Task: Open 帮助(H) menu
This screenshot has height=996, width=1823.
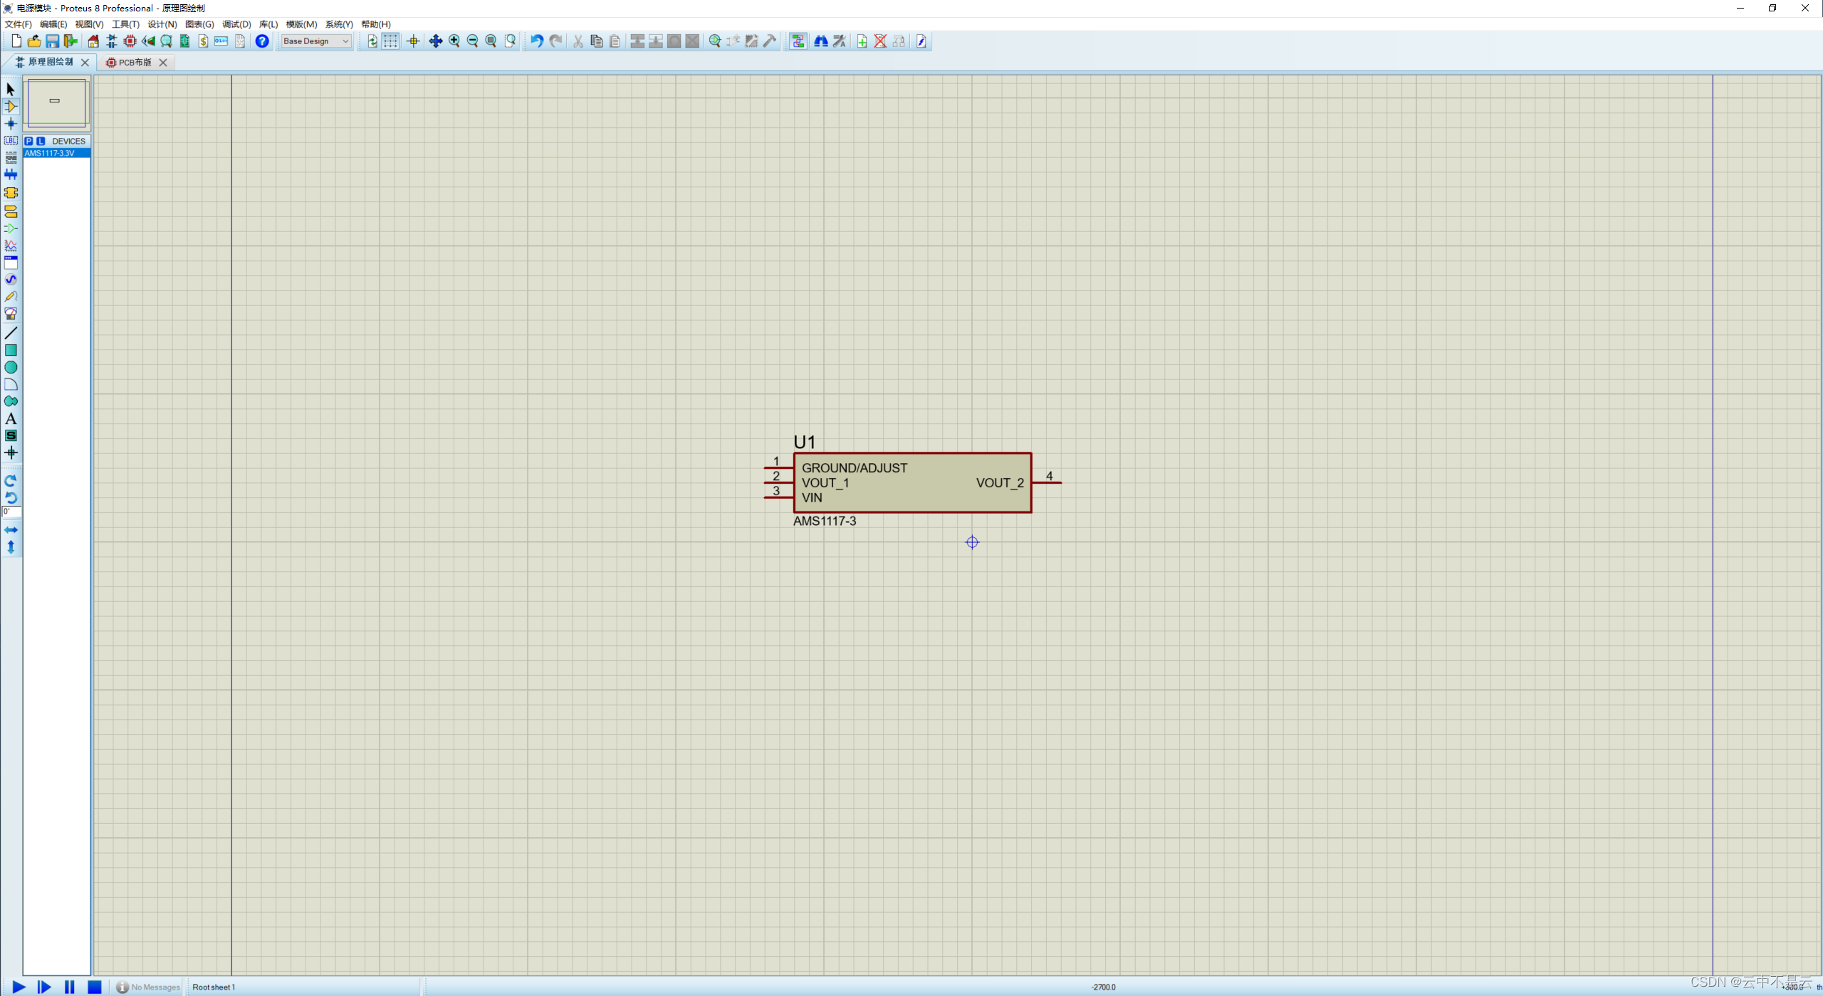Action: point(376,24)
